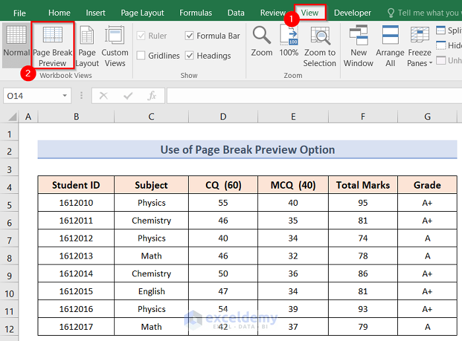Viewport: 462px width, 341px height.
Task: Reset zoom to 100%
Action: (289, 42)
